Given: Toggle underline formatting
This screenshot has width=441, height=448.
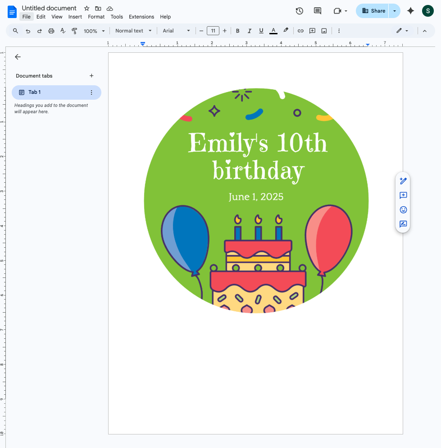Looking at the screenshot, I should [261, 31].
